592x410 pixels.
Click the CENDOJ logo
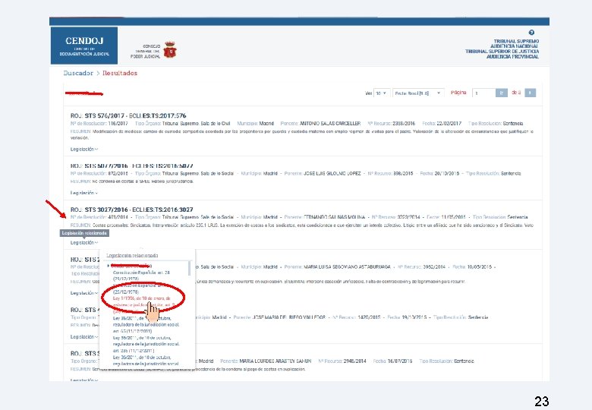[84, 46]
